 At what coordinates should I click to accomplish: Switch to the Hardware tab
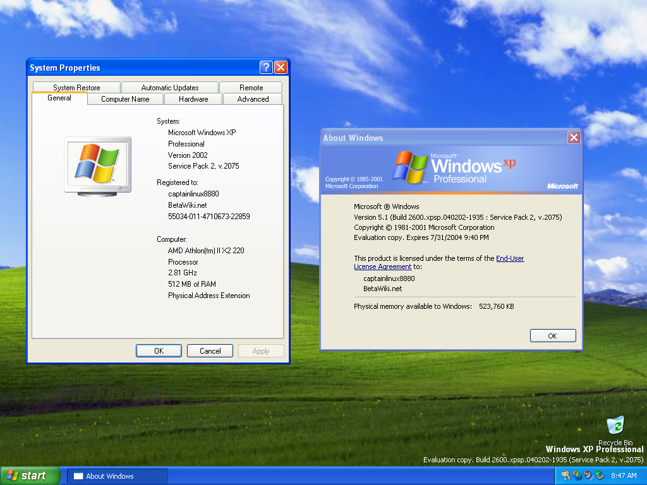193,99
